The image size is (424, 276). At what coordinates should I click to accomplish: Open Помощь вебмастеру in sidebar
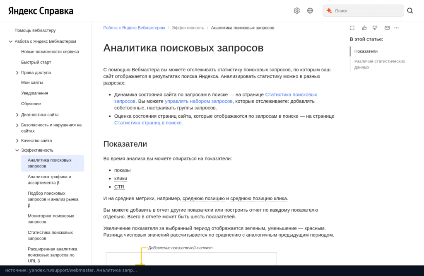tap(35, 30)
